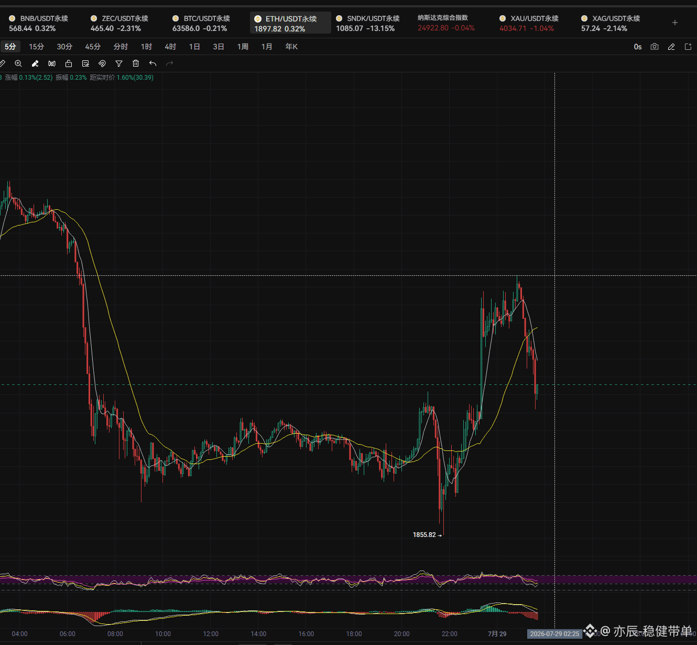Add a new symbol tab
Viewport: 697px width, 645px height.
(675, 23)
